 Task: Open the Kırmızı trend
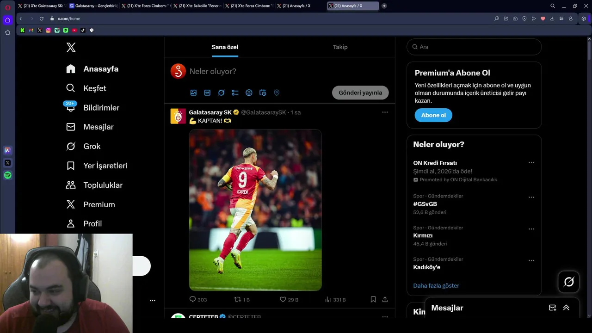pyautogui.click(x=423, y=235)
